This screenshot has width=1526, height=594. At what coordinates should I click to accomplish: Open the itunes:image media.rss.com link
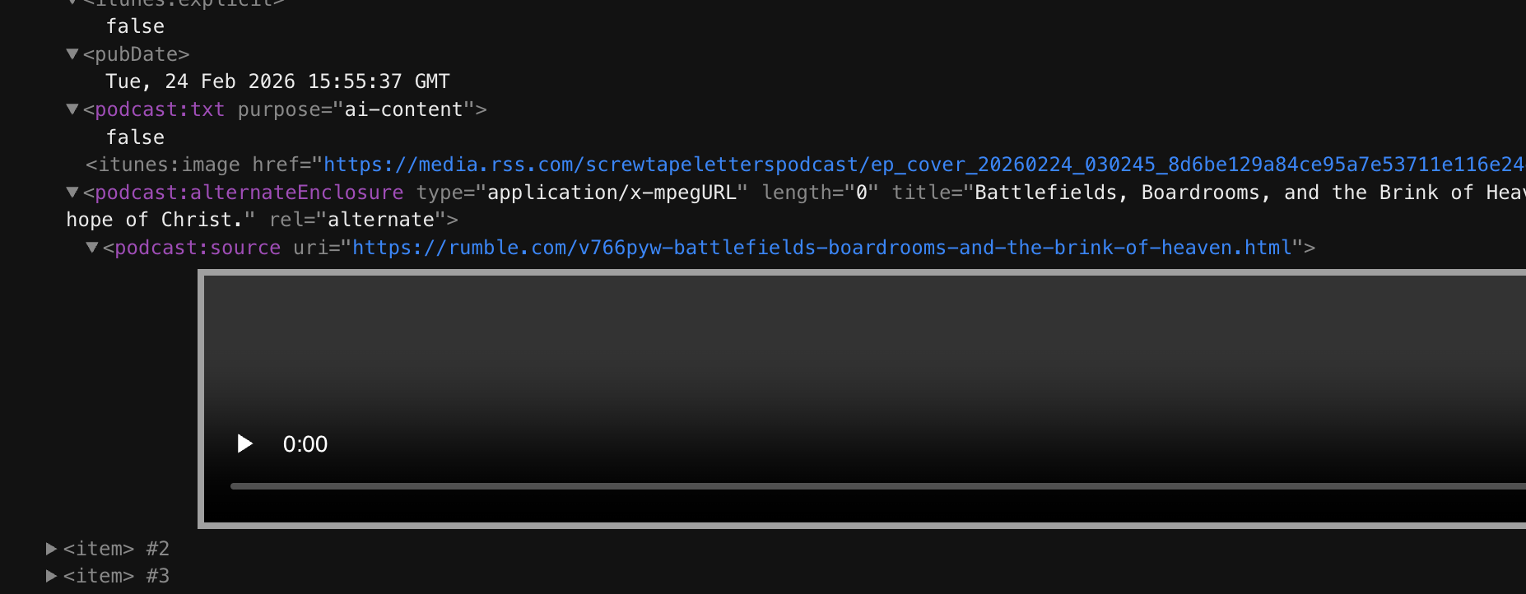[x=924, y=165]
